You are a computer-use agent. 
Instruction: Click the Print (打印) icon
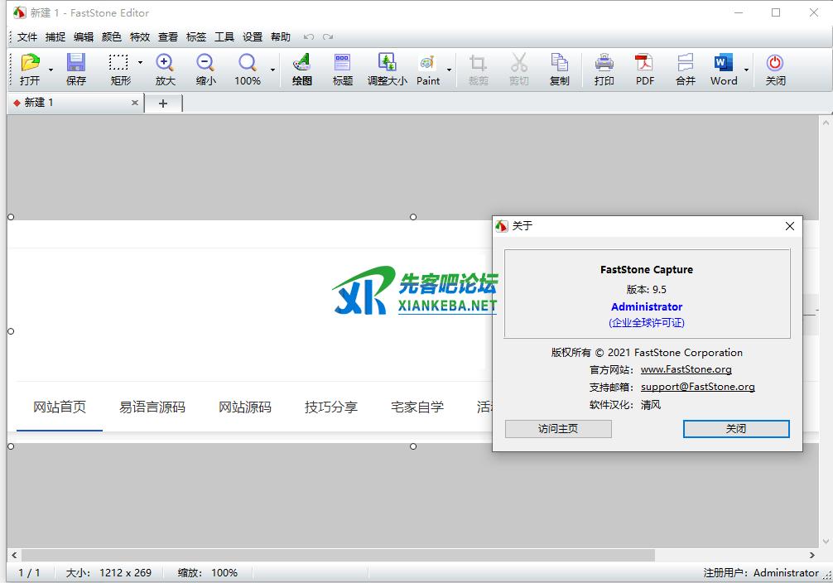pyautogui.click(x=604, y=63)
